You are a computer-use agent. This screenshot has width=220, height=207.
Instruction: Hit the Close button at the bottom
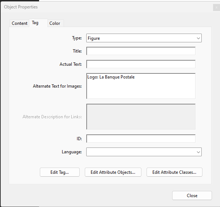click(192, 196)
